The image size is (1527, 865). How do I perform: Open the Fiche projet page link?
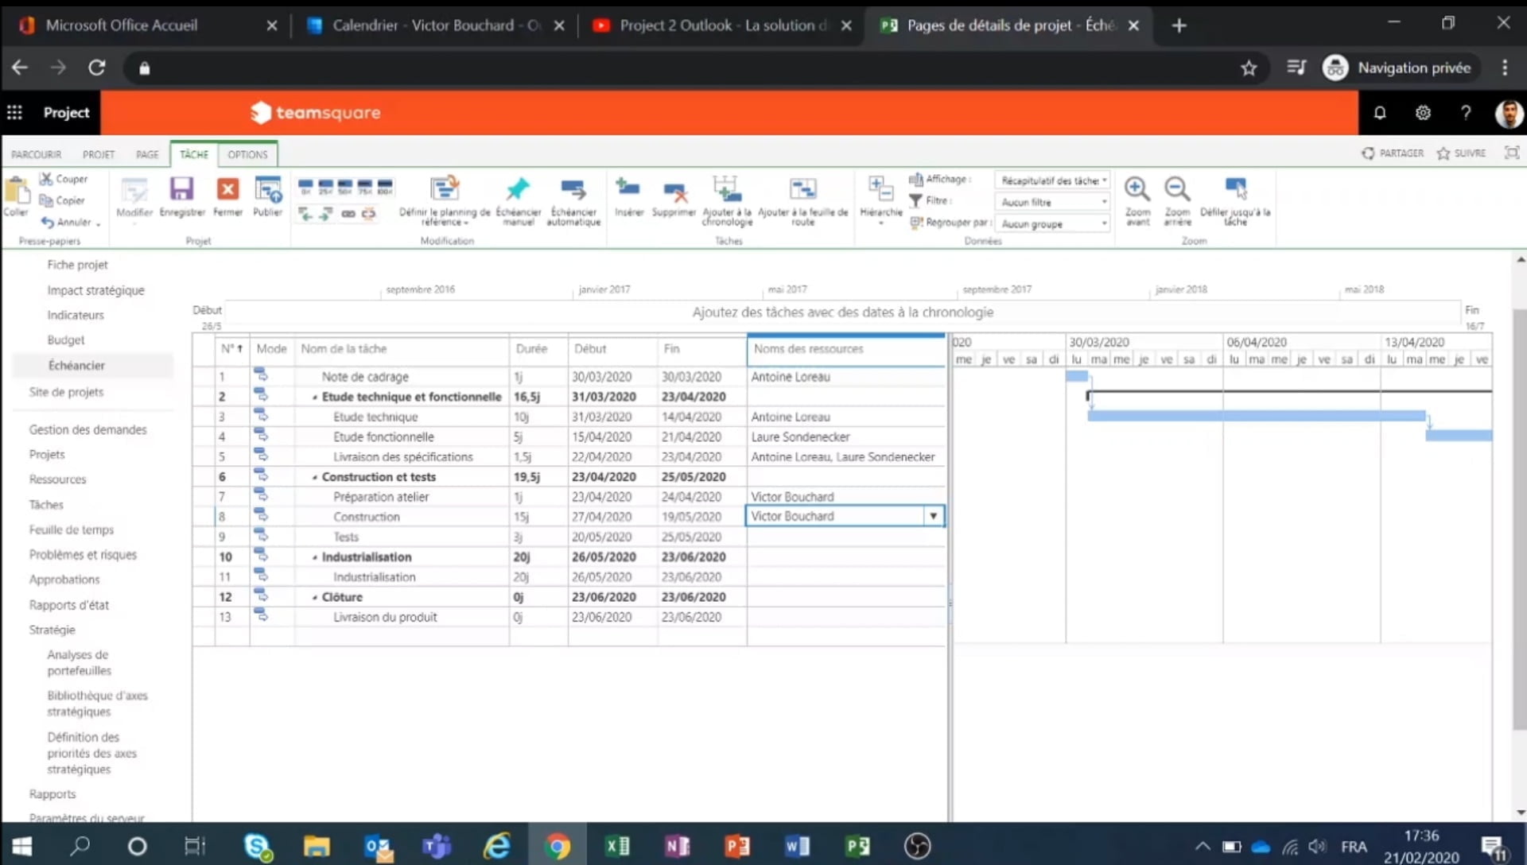[x=77, y=265]
